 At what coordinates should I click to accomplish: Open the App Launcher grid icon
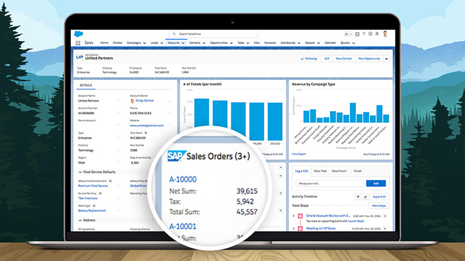tap(78, 43)
